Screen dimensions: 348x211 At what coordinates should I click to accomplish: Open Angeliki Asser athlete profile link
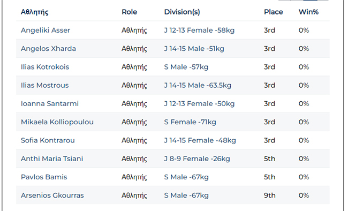coord(46,30)
